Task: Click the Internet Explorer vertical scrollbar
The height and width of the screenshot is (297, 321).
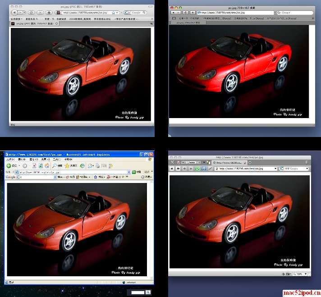Action: click(151, 229)
